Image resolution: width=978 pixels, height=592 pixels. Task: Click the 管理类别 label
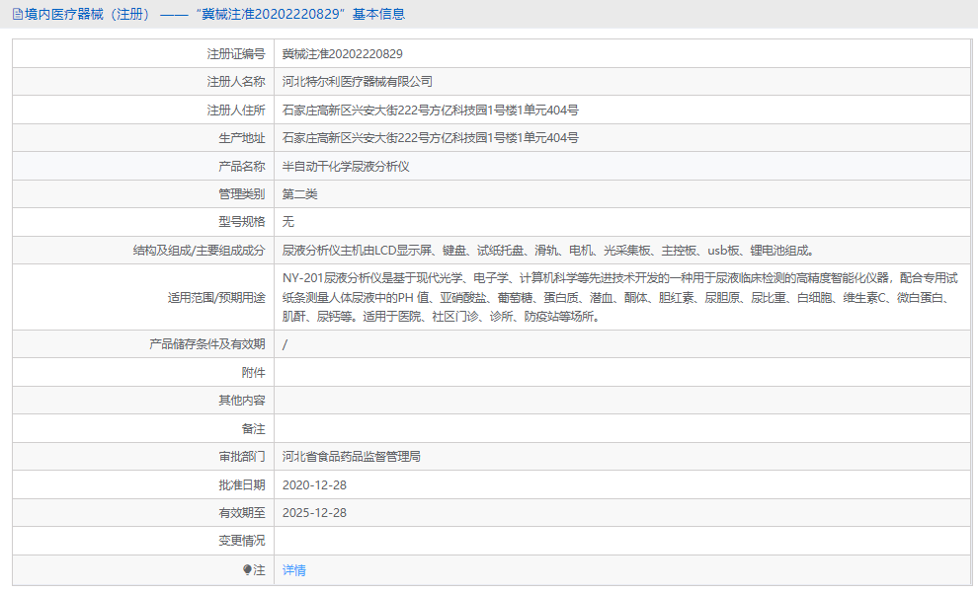pyautogui.click(x=241, y=193)
